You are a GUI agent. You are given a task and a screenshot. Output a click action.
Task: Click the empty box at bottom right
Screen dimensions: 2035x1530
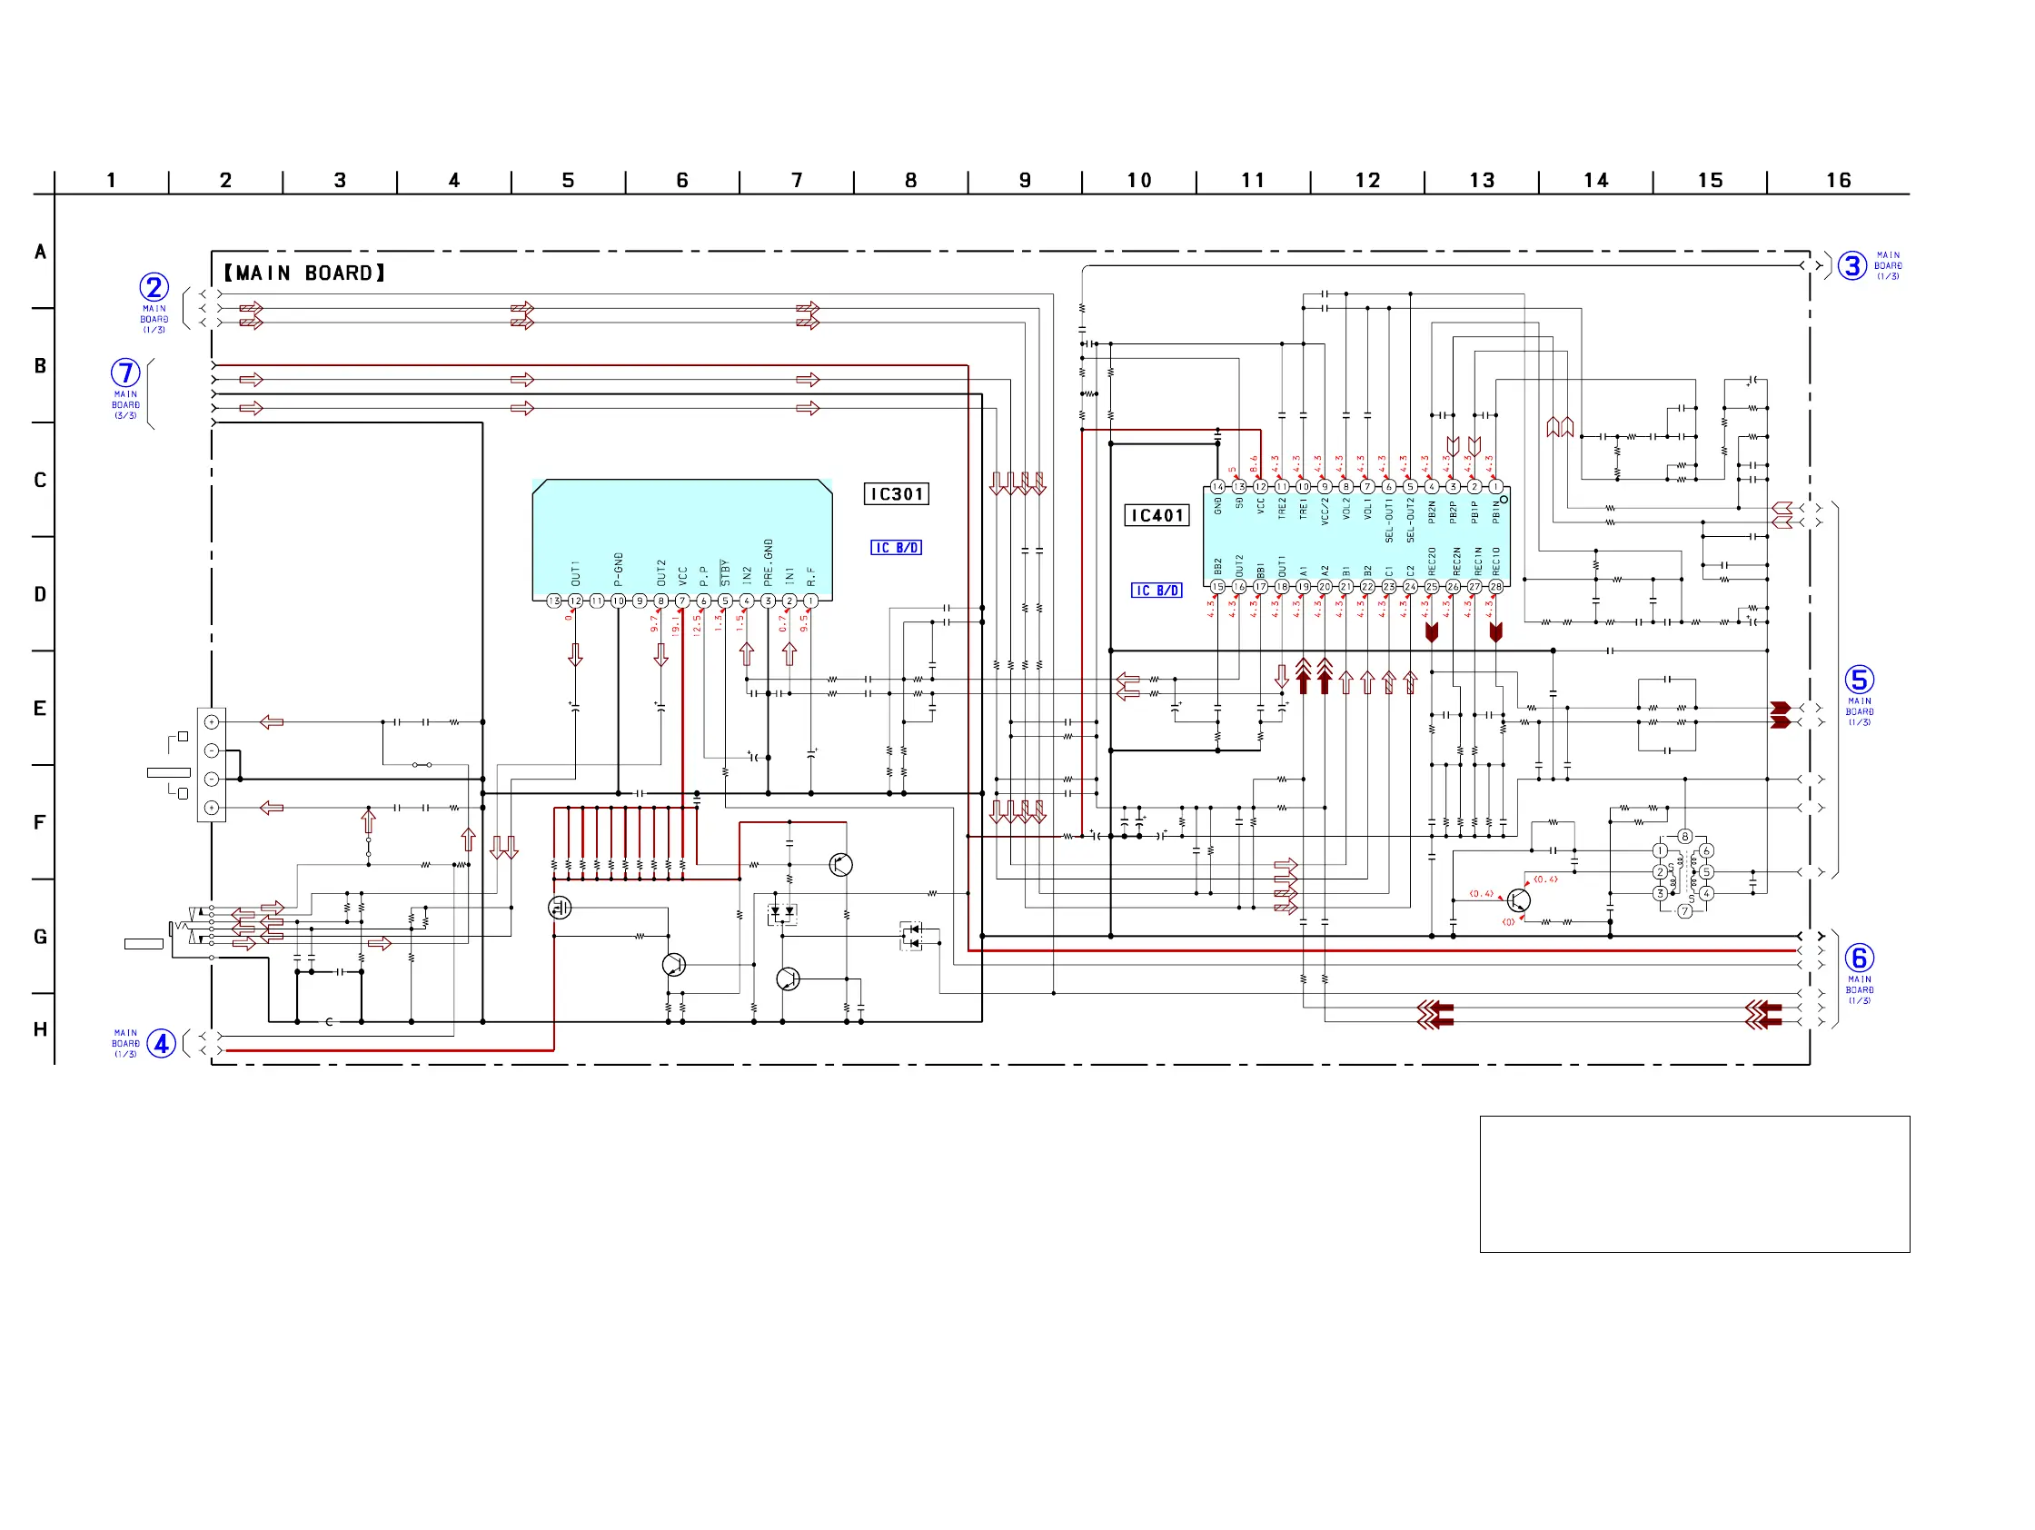1694,1184
